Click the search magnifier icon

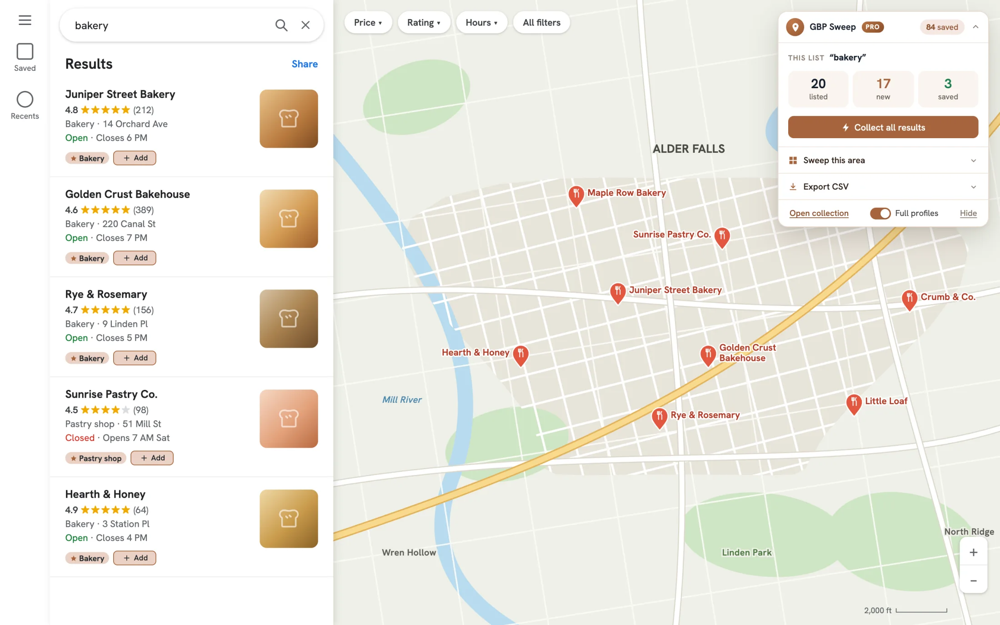pos(281,25)
